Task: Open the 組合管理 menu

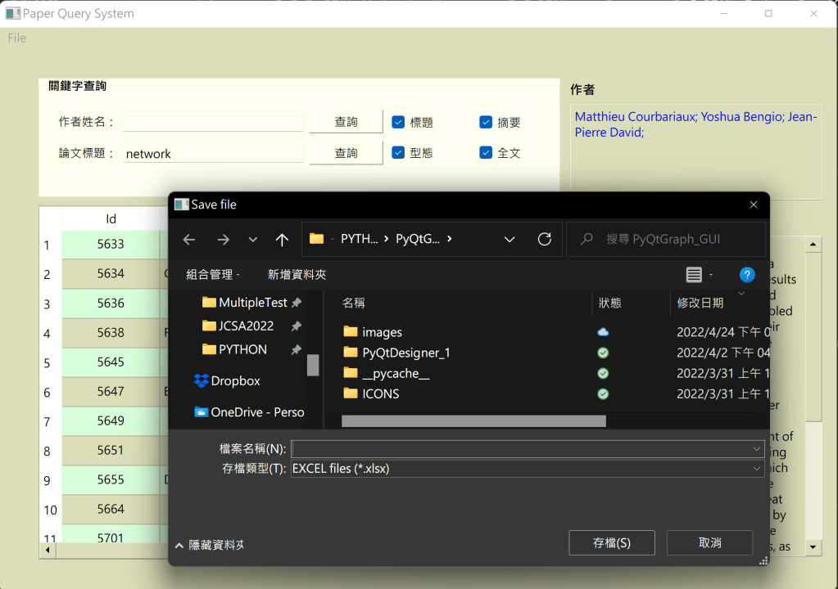Action: coord(212,275)
